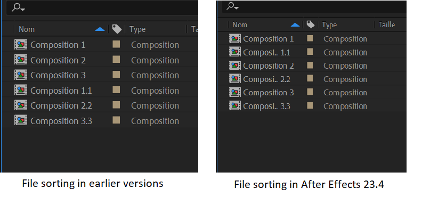The width and height of the screenshot is (422, 213).
Task: Select Composi... 3.3 in the right panel list
Action: point(266,106)
